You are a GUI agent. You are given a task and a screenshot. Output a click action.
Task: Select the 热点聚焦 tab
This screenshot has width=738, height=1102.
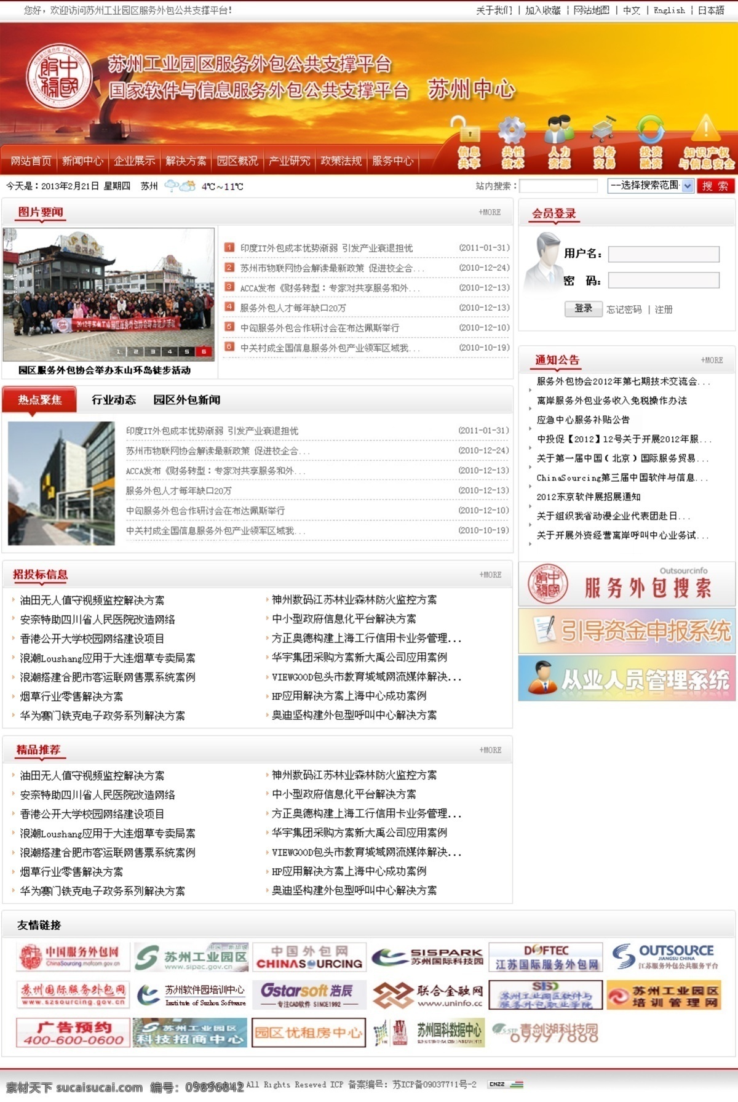tap(40, 400)
